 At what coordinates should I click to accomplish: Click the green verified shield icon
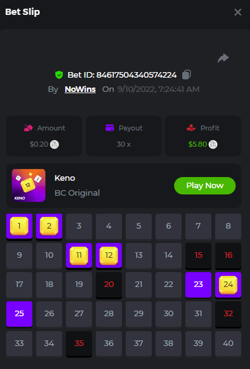(59, 75)
